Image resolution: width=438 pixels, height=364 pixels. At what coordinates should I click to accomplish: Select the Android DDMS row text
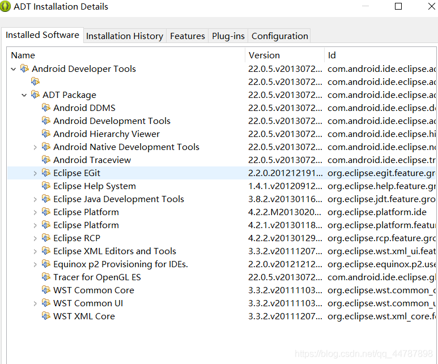(x=84, y=108)
